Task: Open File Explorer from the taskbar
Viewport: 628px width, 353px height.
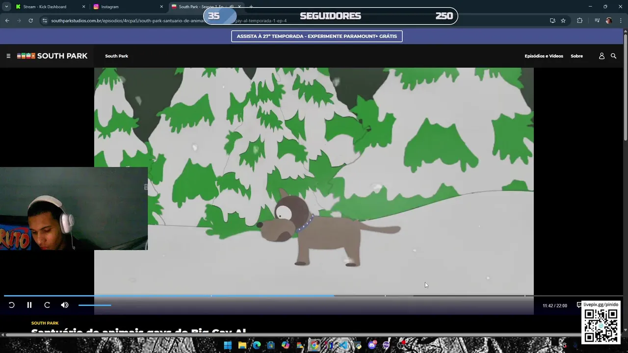Action: click(x=242, y=345)
